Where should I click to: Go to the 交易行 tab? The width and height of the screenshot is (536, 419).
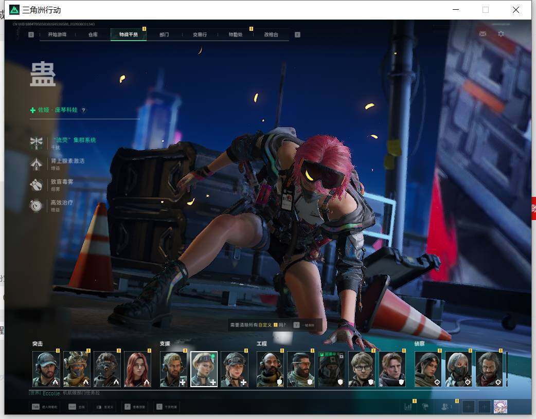pos(200,34)
